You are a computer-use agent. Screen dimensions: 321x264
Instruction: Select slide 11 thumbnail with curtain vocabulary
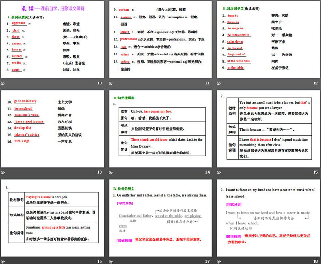point(160,40)
